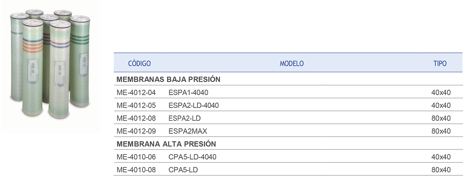Click the 40x40 type for ESPA1-4040
The width and height of the screenshot is (470, 183).
pyautogui.click(x=441, y=93)
